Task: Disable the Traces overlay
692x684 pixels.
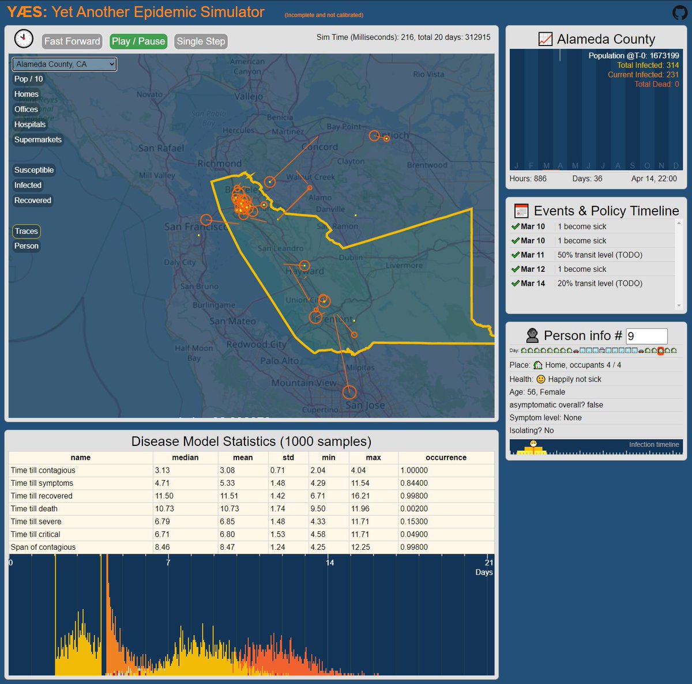Action: 27,231
